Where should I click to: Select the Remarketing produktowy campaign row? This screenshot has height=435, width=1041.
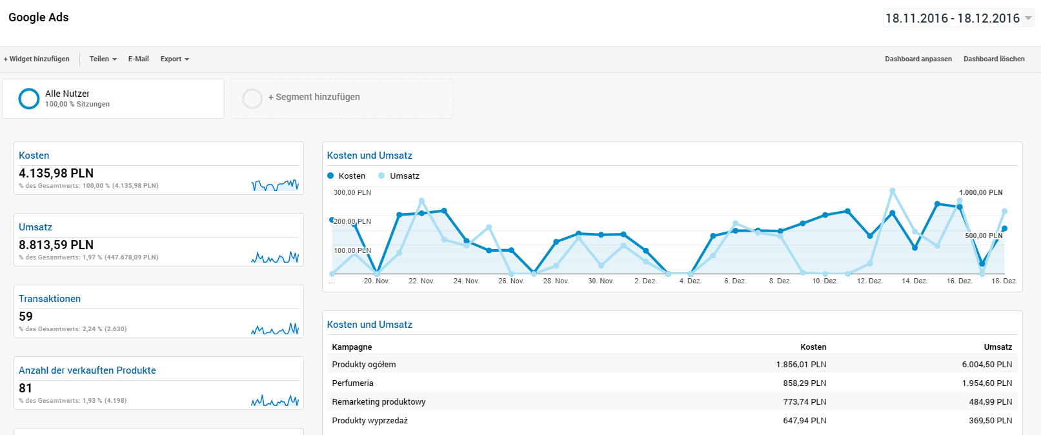tap(672, 401)
